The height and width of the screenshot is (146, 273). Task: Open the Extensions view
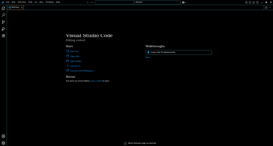click(3, 36)
